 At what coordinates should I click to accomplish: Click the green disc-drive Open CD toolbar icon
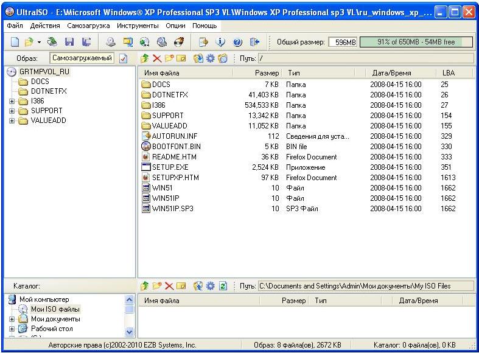pos(52,42)
